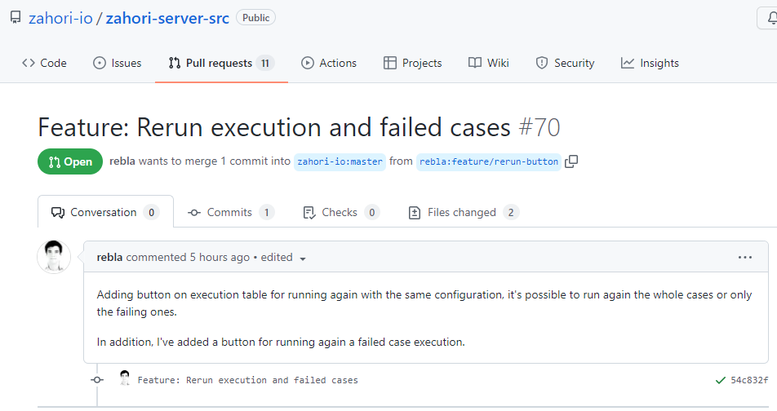Click the pull request title text
777x411 pixels.
[x=274, y=127]
